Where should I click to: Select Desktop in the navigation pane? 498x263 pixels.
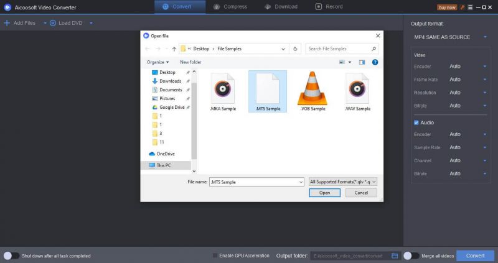click(x=167, y=72)
